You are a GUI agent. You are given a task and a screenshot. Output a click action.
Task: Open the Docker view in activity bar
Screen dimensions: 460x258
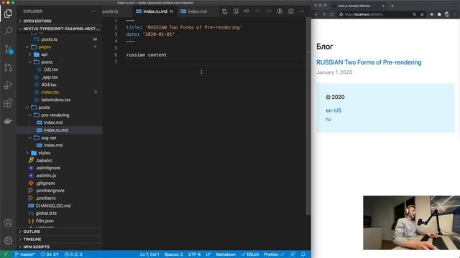(8, 121)
